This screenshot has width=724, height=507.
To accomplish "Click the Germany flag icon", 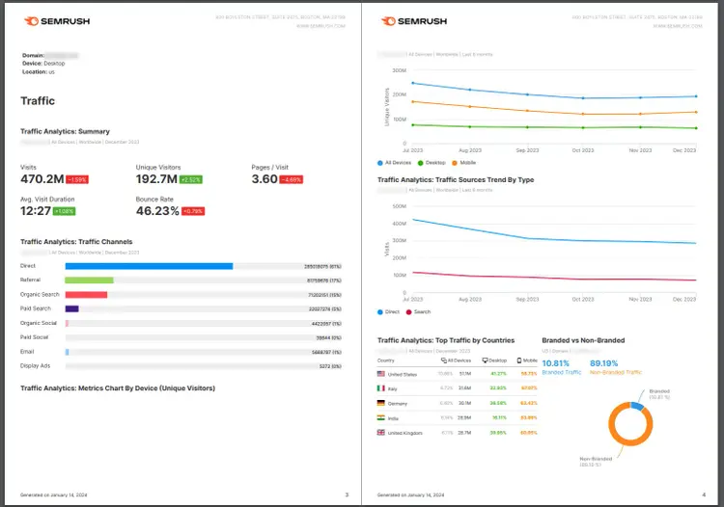I will [x=381, y=403].
